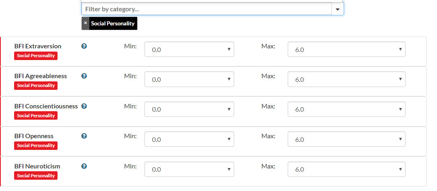Open help icon for BFI Openness

point(84,136)
